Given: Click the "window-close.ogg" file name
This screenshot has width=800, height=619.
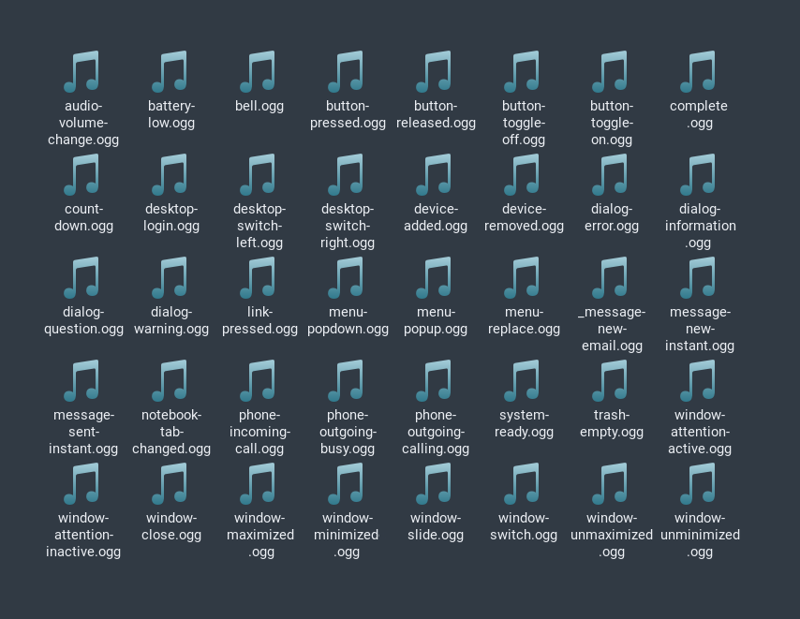Looking at the screenshot, I should point(171,526).
